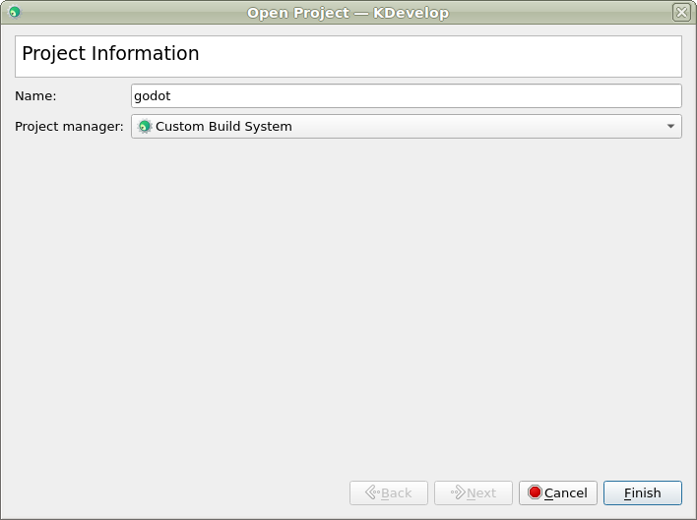Click the left arrow icon on Back

[x=372, y=492]
